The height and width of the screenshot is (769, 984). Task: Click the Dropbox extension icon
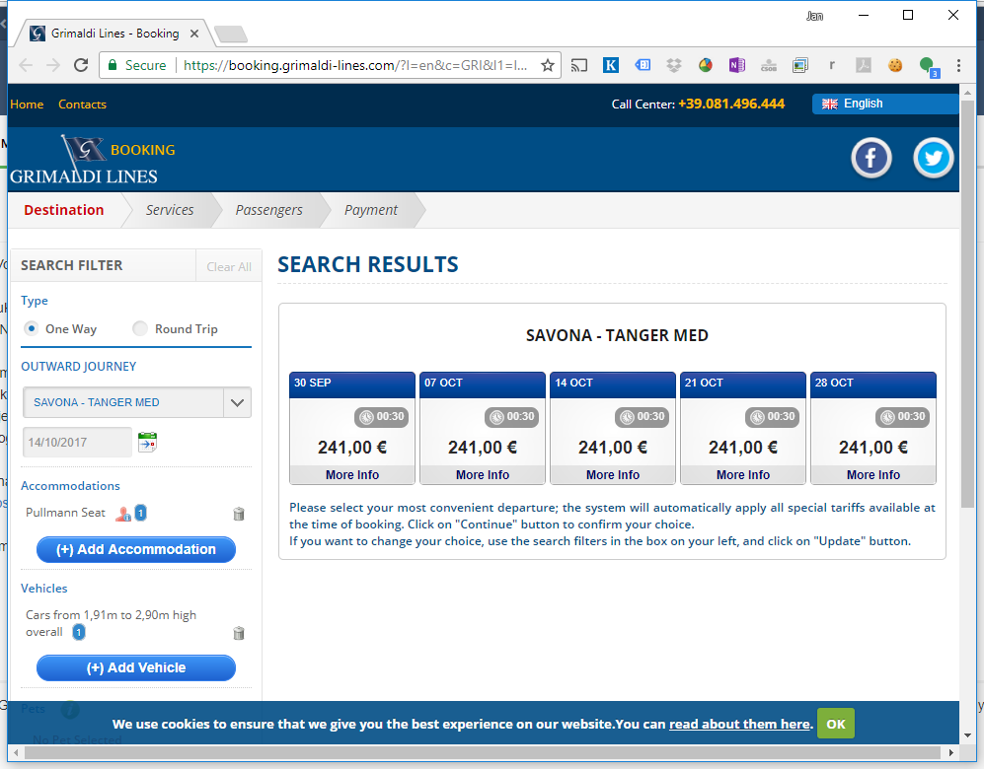674,66
